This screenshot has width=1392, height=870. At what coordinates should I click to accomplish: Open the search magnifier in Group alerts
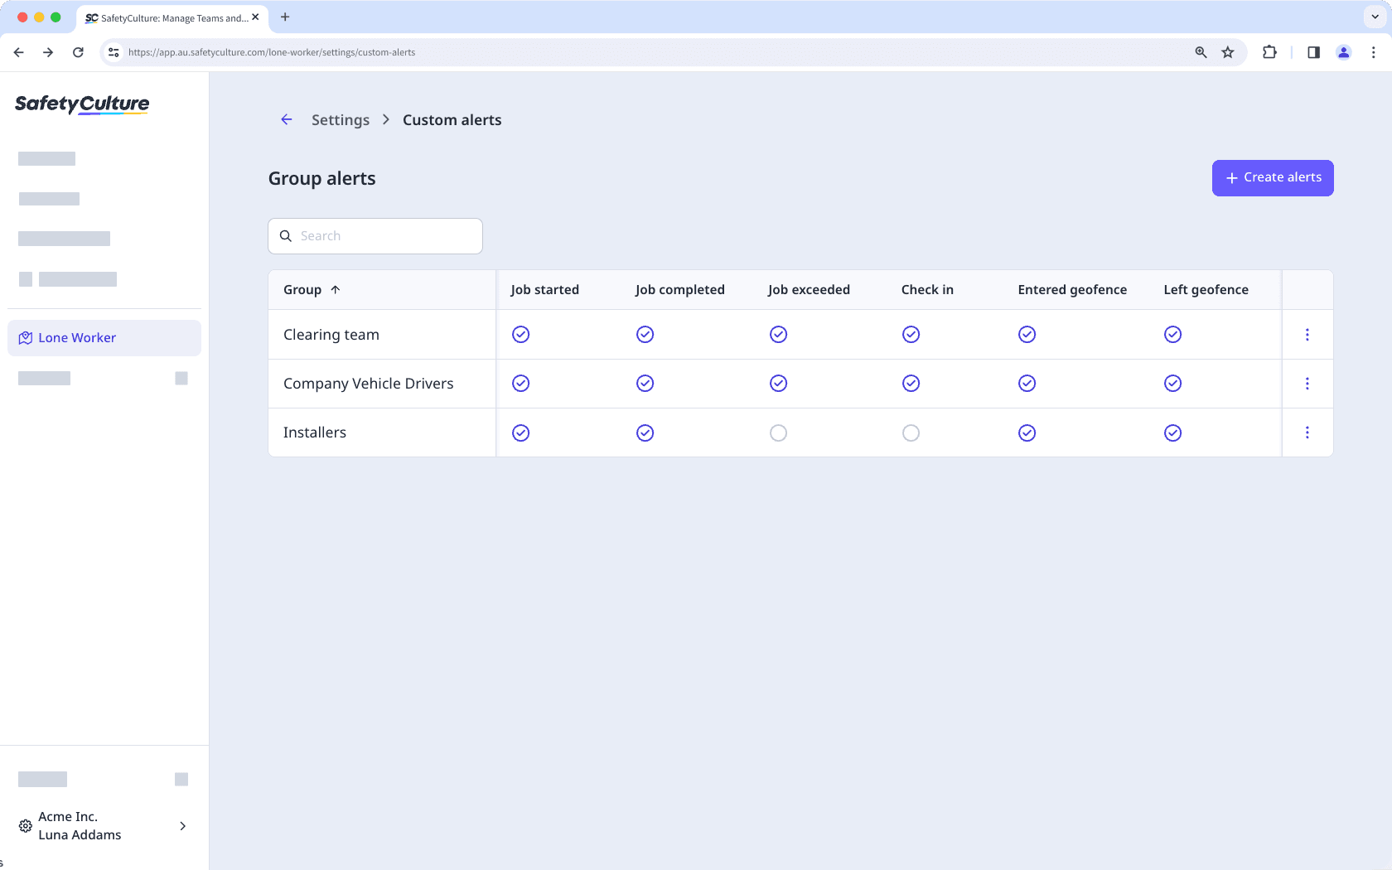286,236
